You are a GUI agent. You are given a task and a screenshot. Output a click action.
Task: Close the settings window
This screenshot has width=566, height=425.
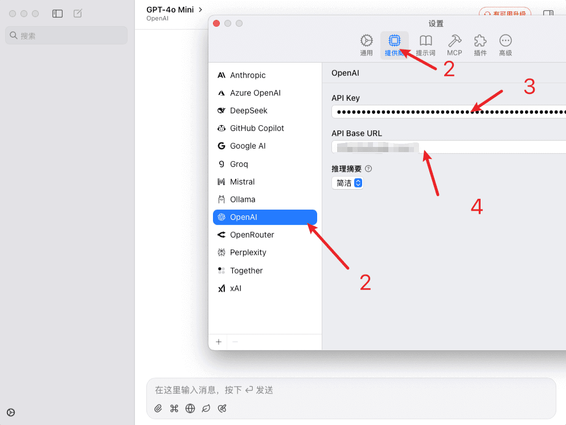216,23
